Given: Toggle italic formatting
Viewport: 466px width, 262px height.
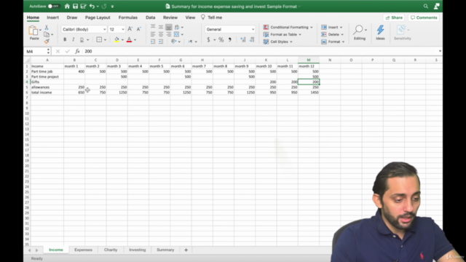Looking at the screenshot, I should [73, 39].
